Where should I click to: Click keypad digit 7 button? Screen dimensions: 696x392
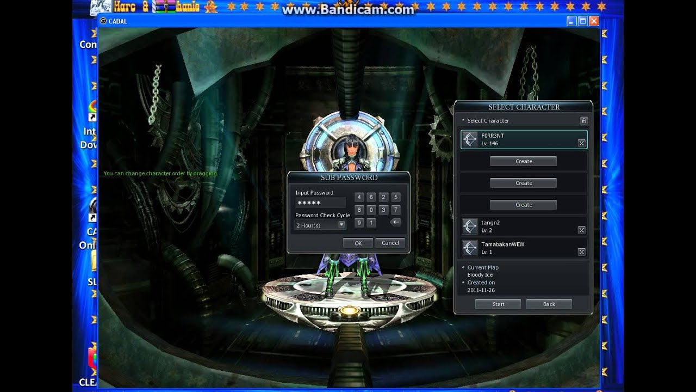click(x=396, y=210)
